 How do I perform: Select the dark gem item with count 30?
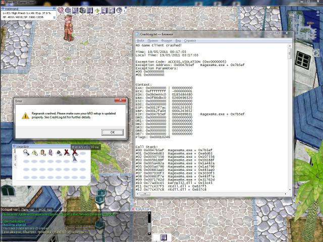(59, 153)
